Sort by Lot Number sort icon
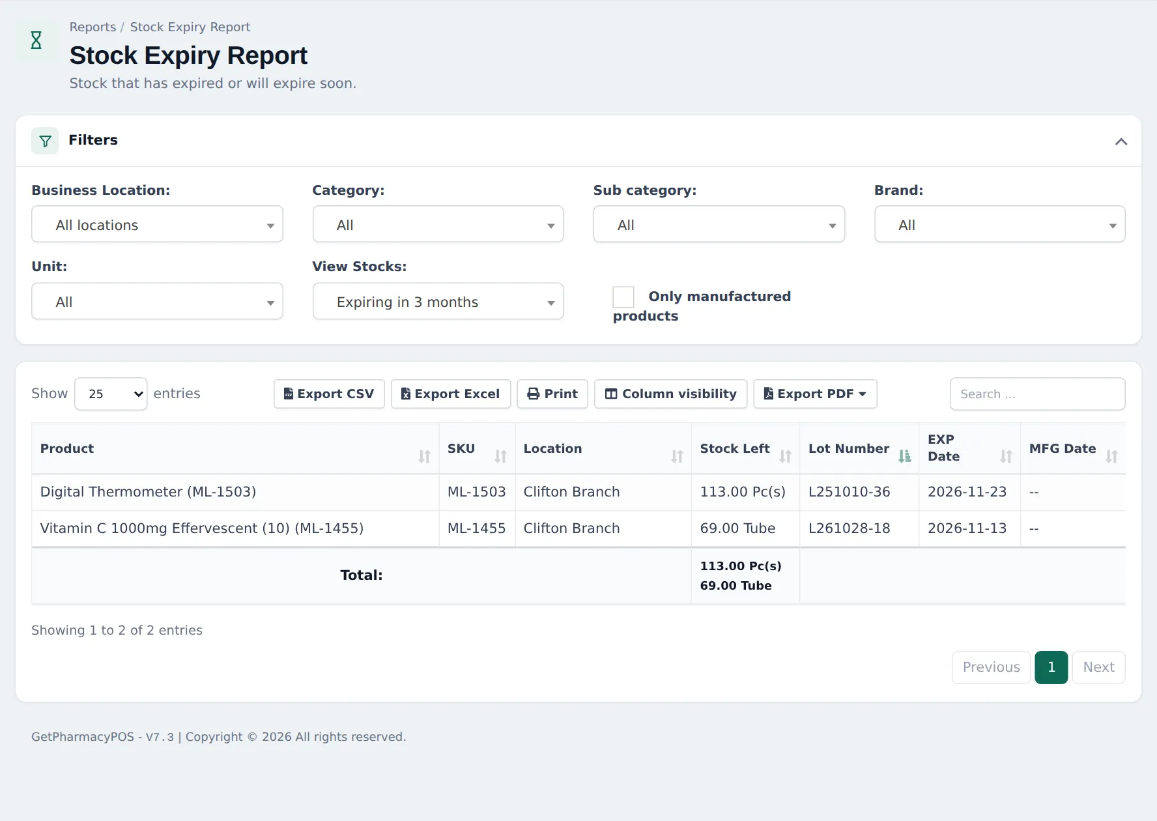The width and height of the screenshot is (1157, 821). [904, 456]
